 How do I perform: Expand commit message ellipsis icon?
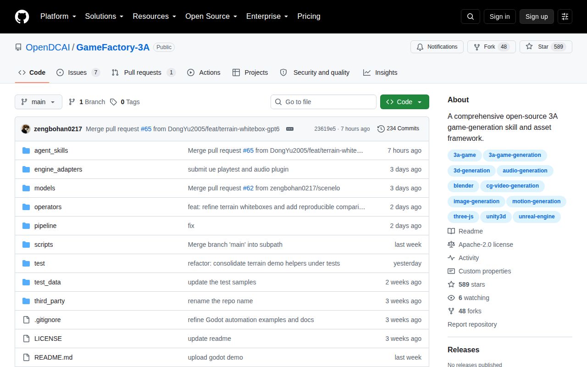coord(290,129)
